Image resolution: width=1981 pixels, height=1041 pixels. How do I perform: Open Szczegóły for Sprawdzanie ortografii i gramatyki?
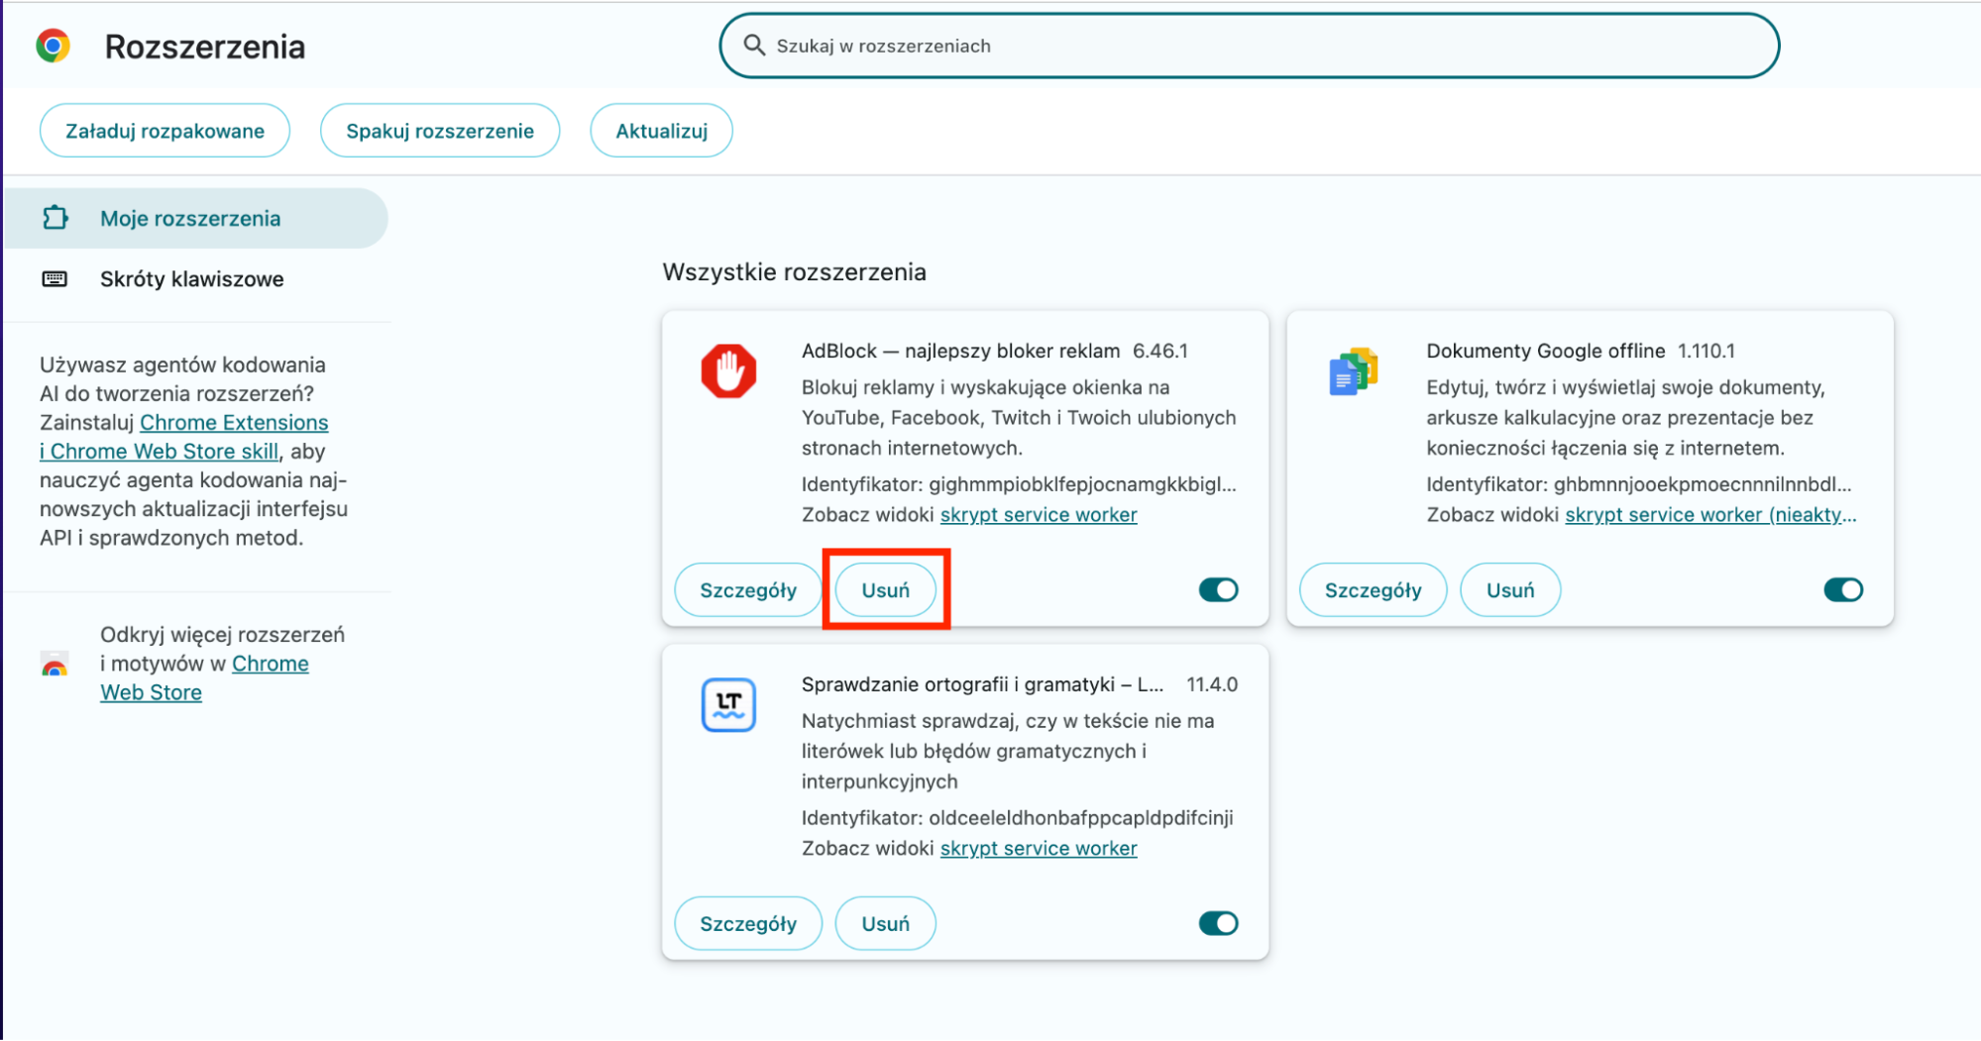tap(748, 924)
